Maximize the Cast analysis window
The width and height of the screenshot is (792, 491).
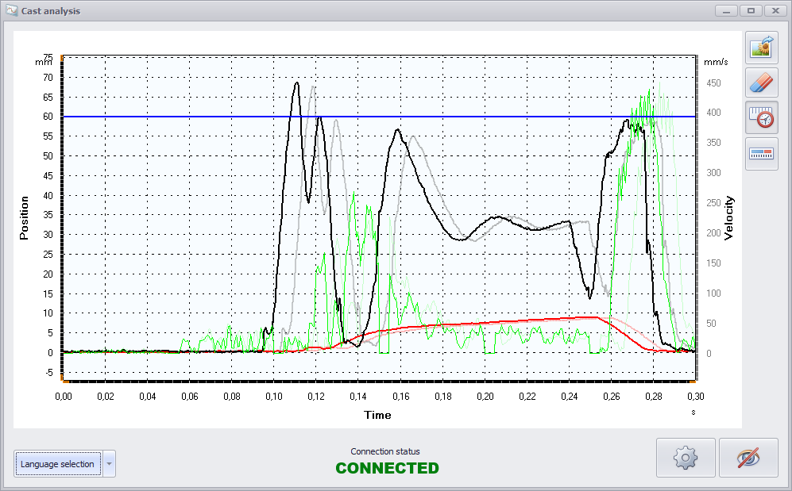[749, 11]
